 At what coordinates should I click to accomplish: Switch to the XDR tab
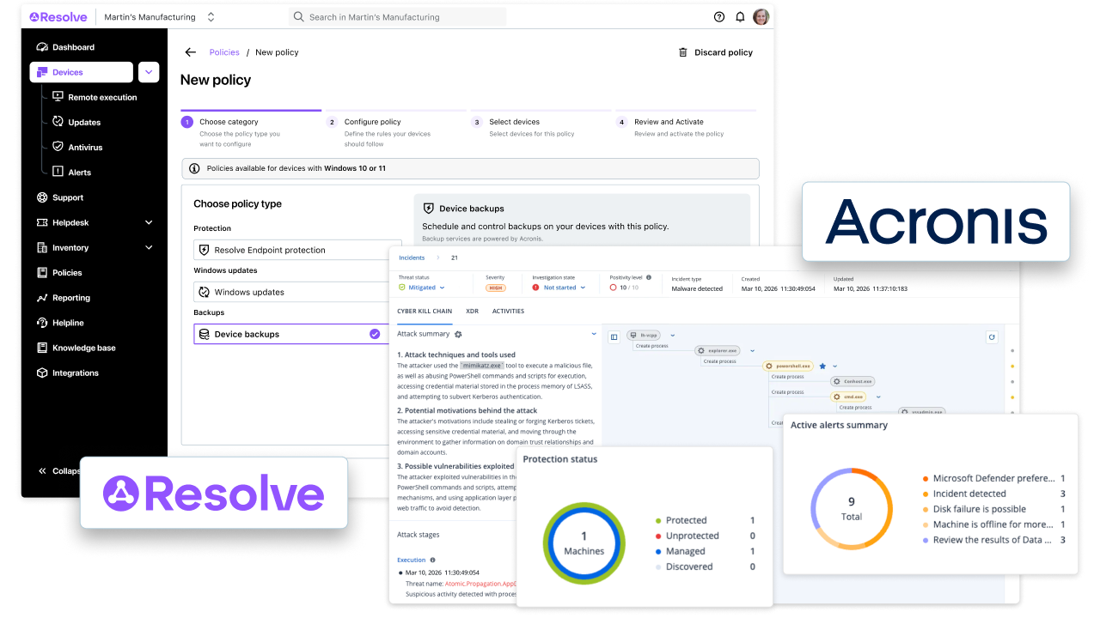click(472, 311)
